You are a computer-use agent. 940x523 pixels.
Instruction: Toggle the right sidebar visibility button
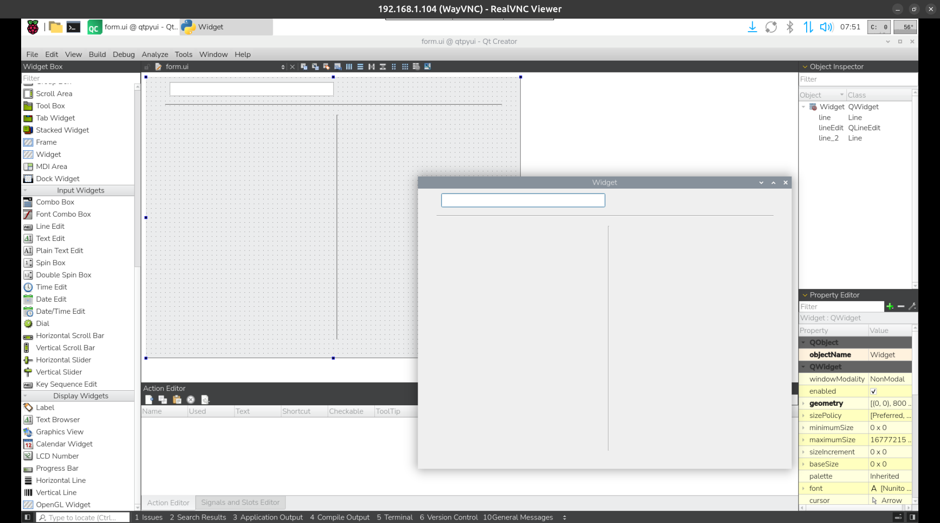pyautogui.click(x=912, y=517)
